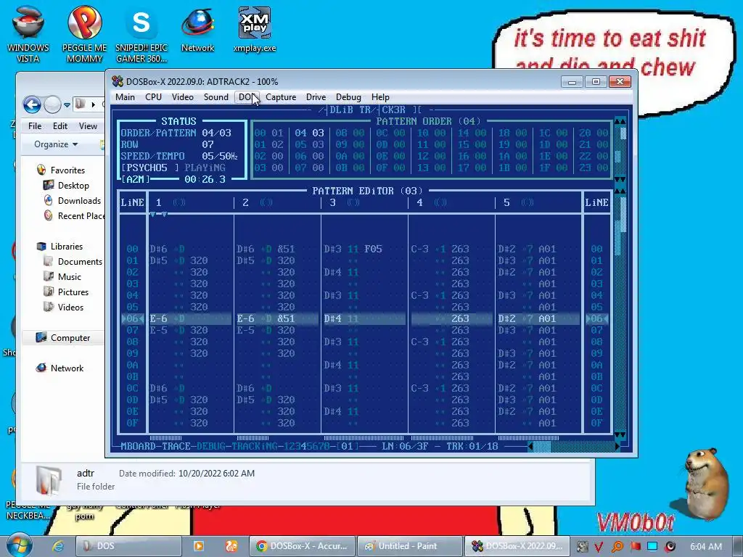Click the Downloads icon under Favorites

coord(49,200)
